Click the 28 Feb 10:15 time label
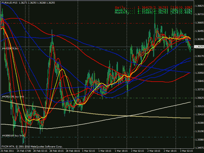The height and width of the screenshot is (153, 204). 56,151
